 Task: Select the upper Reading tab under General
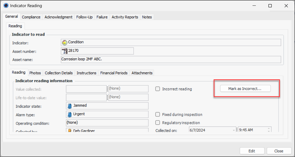[15, 26]
